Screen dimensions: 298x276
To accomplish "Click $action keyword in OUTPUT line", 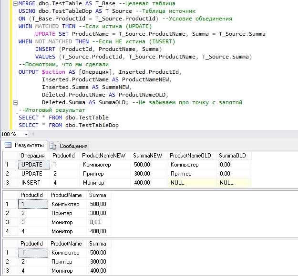I will coord(53,72).
